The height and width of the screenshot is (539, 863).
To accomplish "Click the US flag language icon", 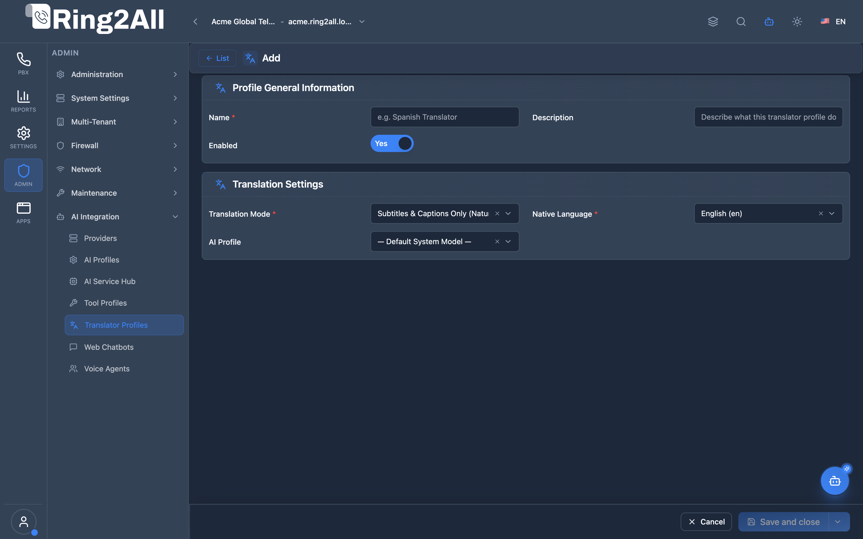I will [825, 21].
